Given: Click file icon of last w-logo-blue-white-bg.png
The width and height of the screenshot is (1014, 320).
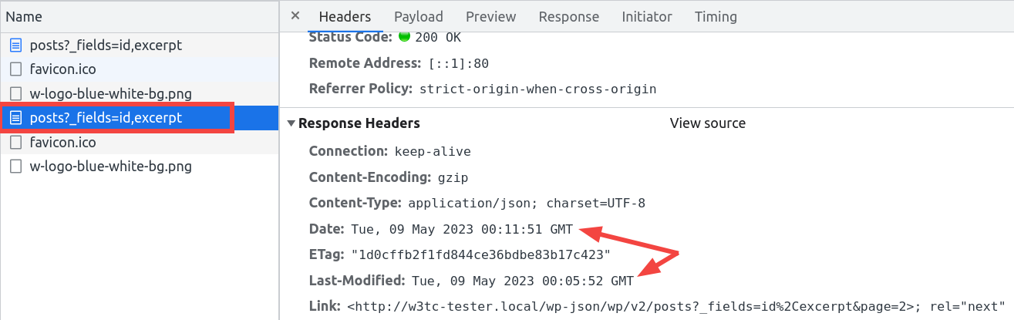Looking at the screenshot, I should click(x=16, y=167).
